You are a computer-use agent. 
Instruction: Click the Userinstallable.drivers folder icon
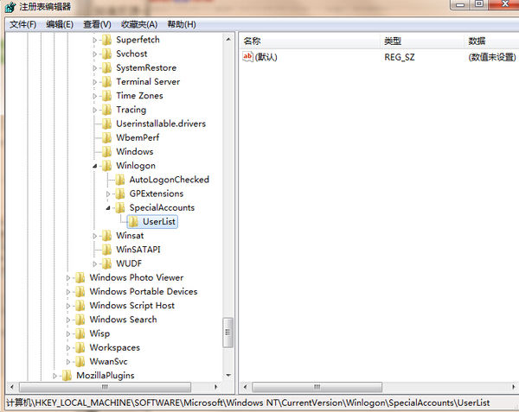tap(106, 124)
